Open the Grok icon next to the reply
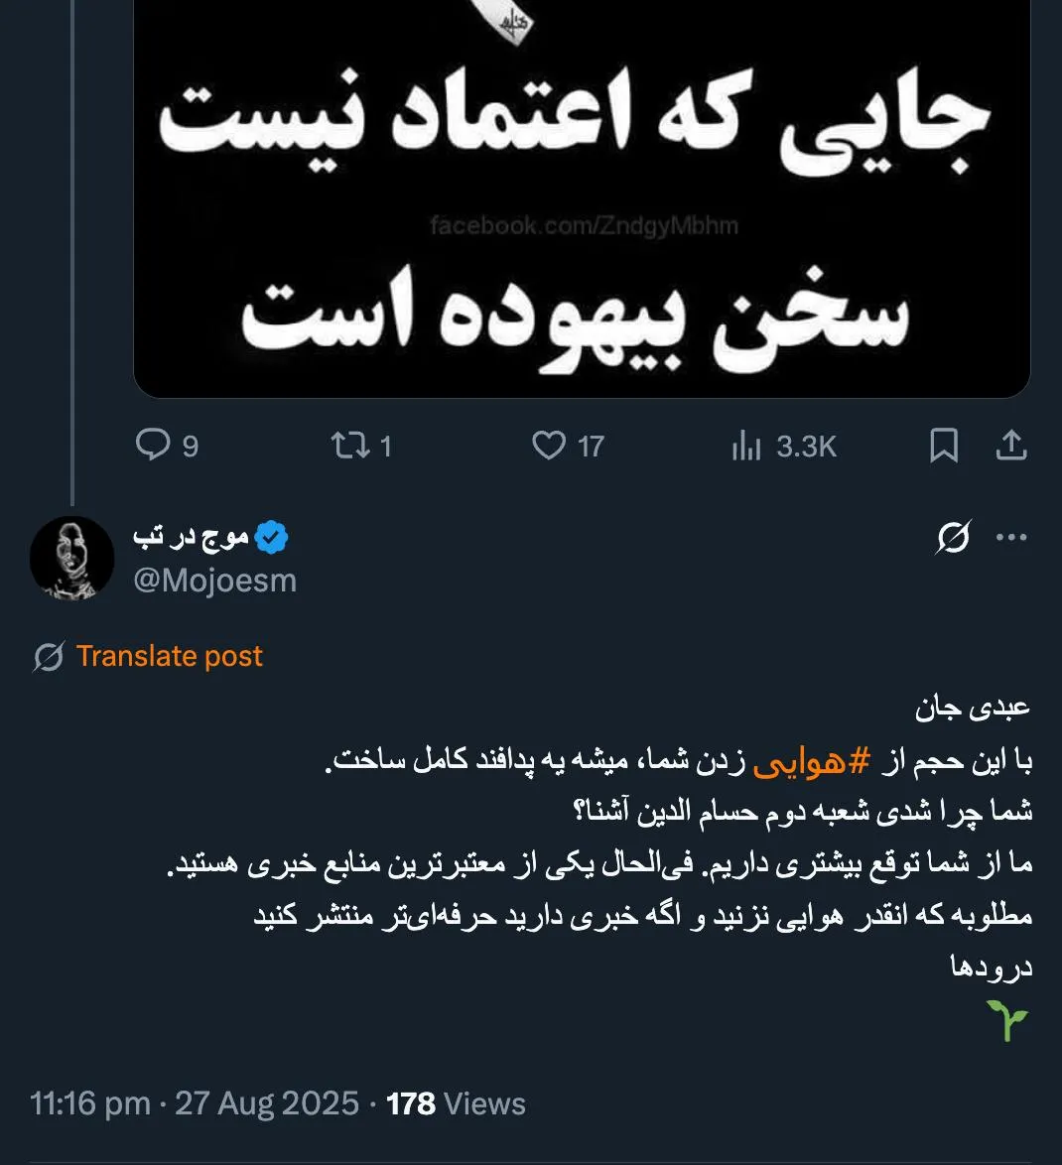1062x1165 pixels. point(950,536)
